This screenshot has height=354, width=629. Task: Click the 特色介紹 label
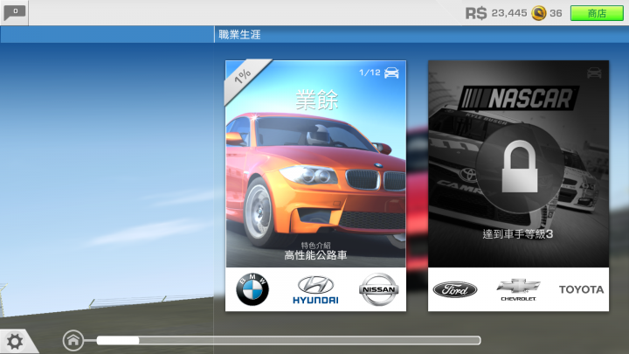(x=315, y=246)
